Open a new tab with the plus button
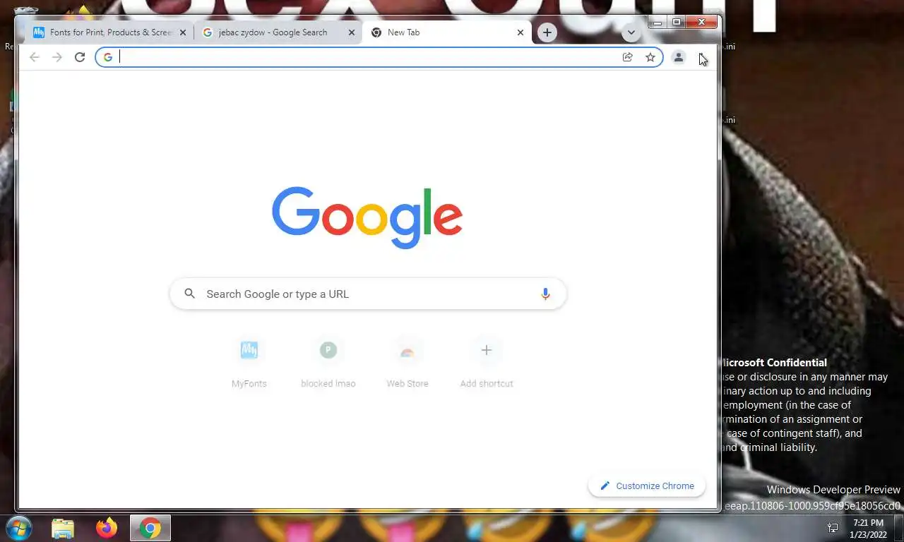 pyautogui.click(x=547, y=32)
